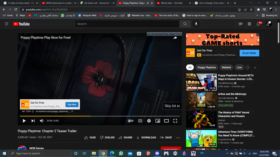Screen dimensions: 280x157
Task: Click the search magnifier button
Action: 185,24
